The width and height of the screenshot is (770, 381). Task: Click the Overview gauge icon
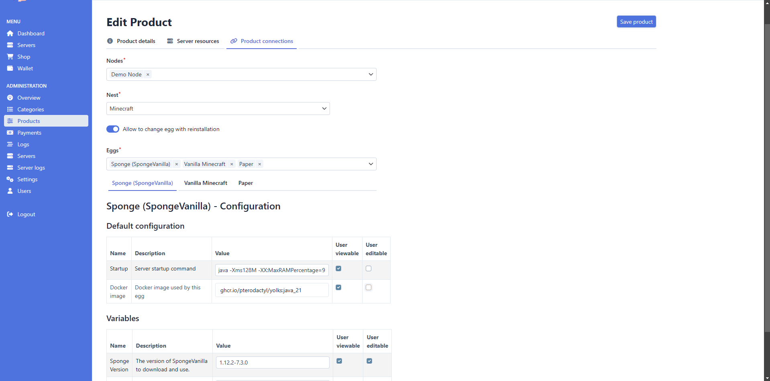coord(10,98)
